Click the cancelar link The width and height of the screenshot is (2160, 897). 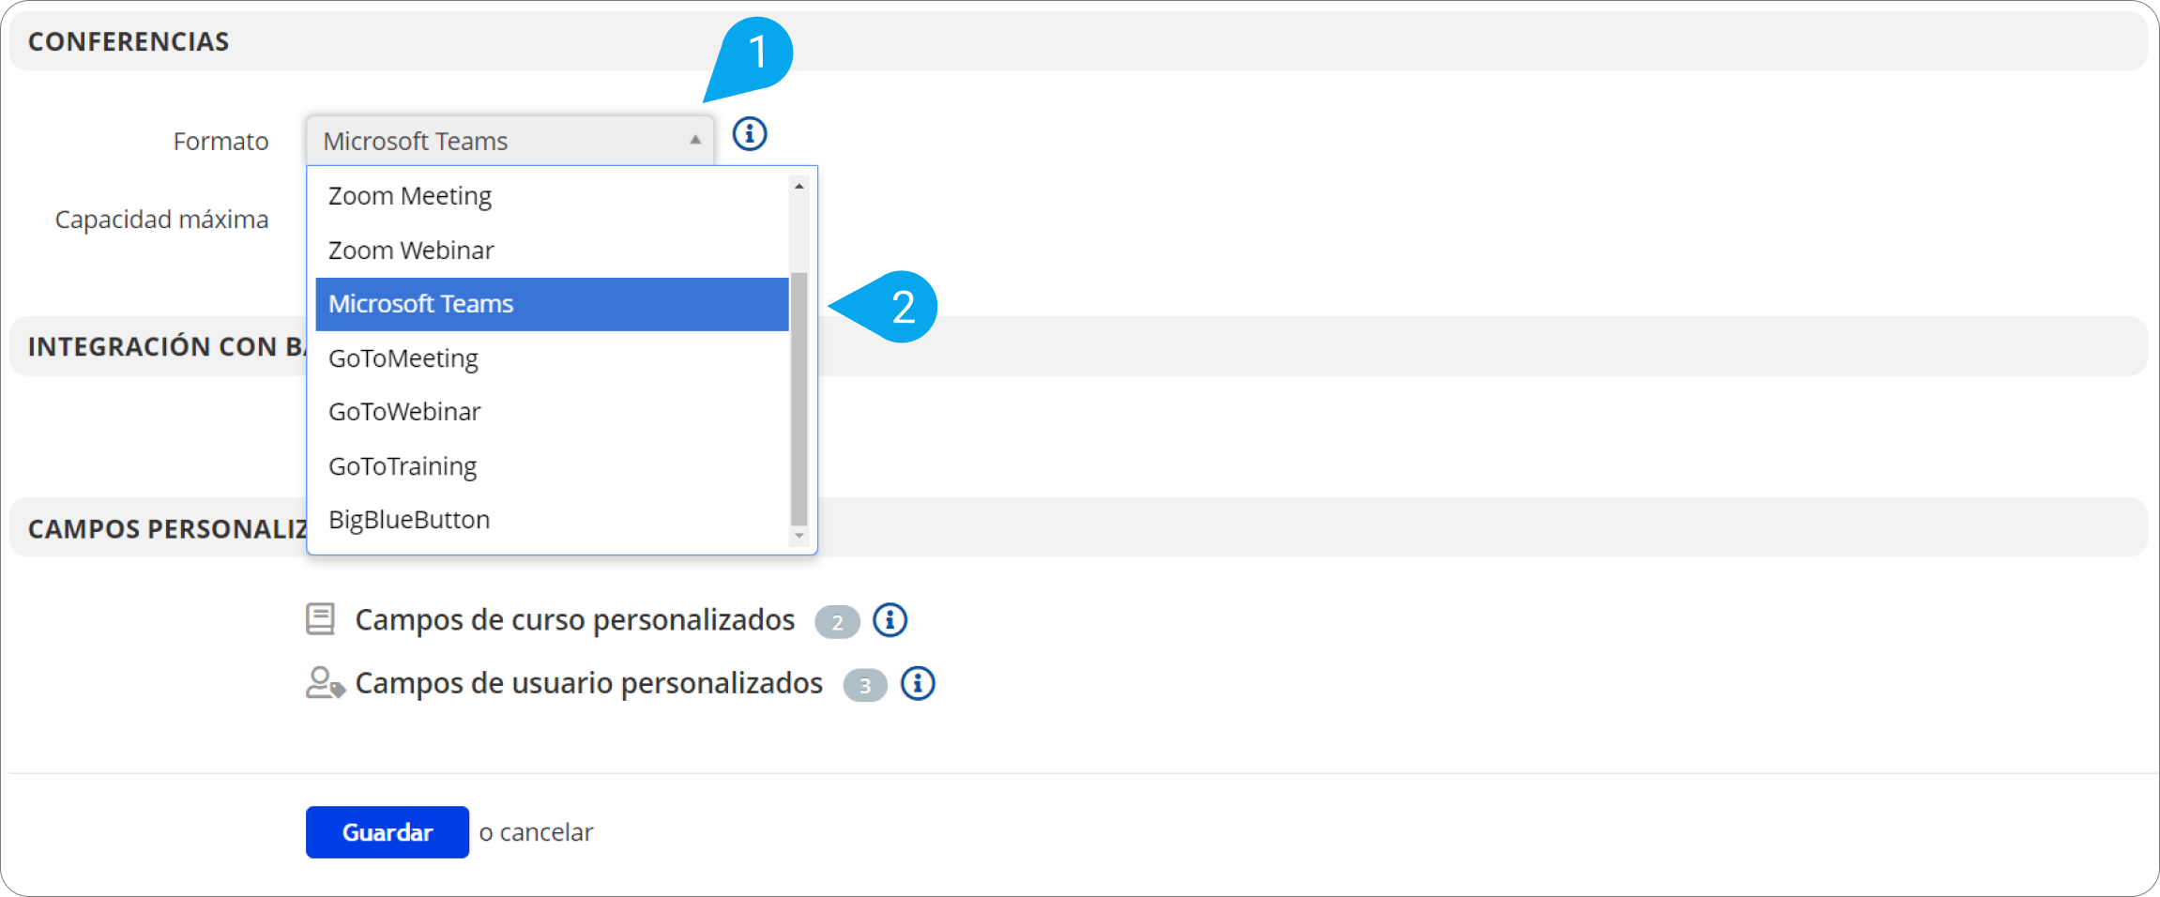(x=546, y=832)
